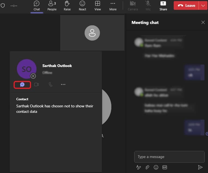Screen dimensions: 208x173
Task: Click the Sarthak Outlook name
Action: tap(57, 66)
